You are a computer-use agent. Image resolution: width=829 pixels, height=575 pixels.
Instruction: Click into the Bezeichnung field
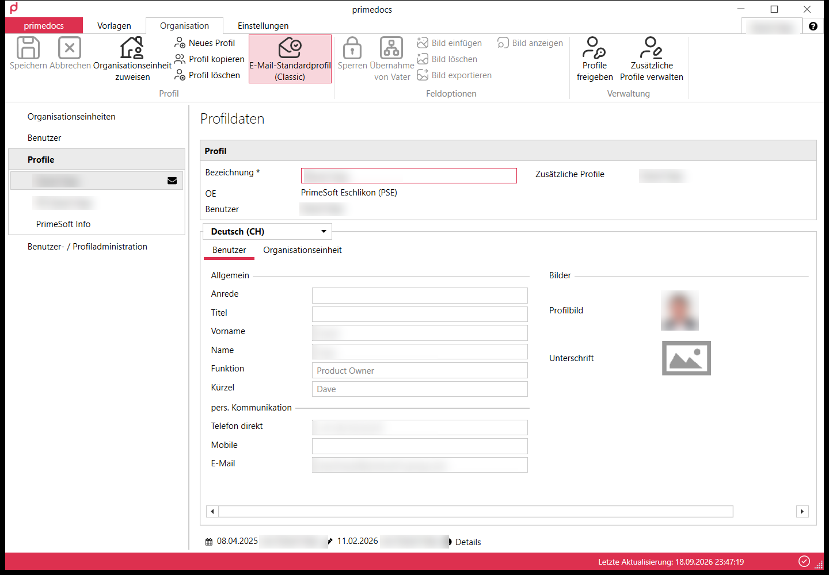[x=409, y=175]
